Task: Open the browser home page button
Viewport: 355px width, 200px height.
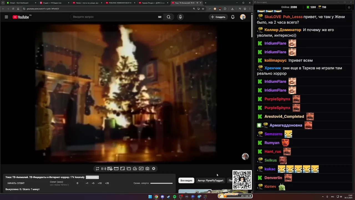Action: click(x=18, y=9)
